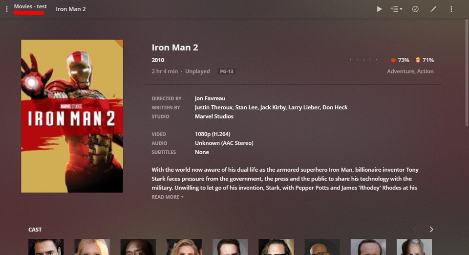Screen dimensions: 469x255
Task: Open the top-right more options menu
Action: 451,9
